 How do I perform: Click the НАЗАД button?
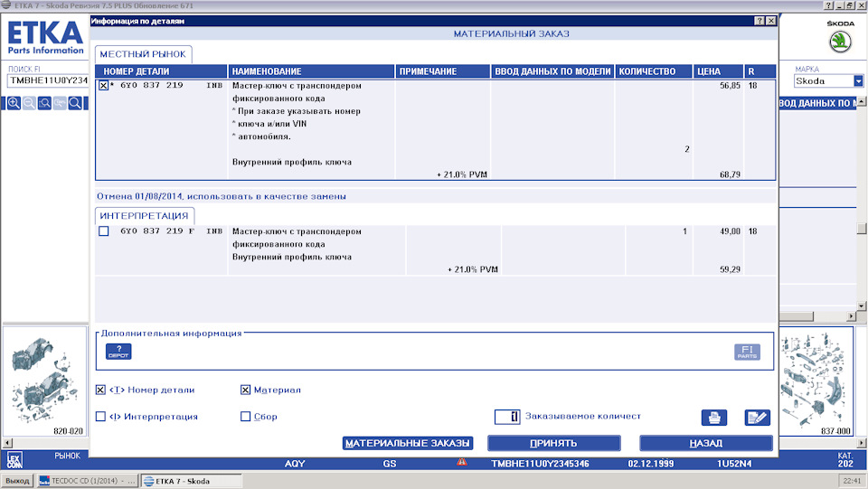[x=706, y=443]
